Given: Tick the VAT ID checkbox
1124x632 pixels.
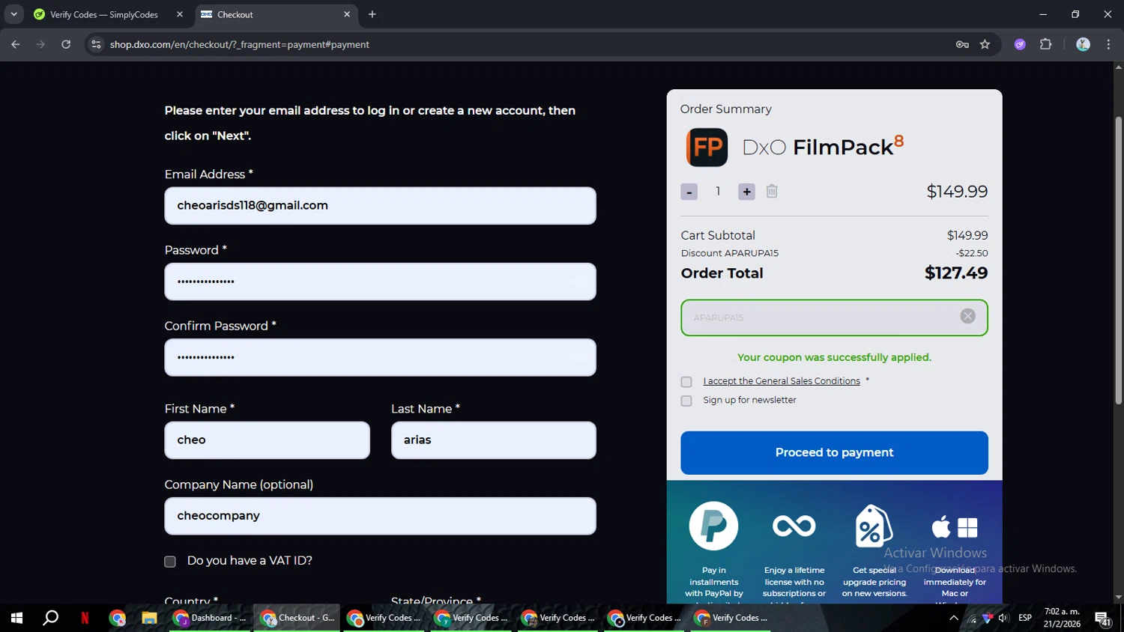Looking at the screenshot, I should 170,562.
